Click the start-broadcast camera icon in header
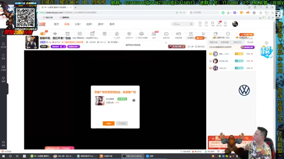 pyautogui.click(x=213, y=23)
